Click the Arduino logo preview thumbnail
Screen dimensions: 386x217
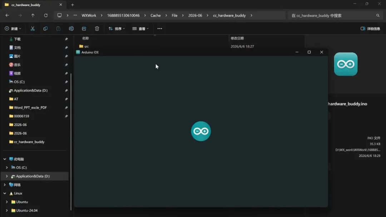[346, 64]
